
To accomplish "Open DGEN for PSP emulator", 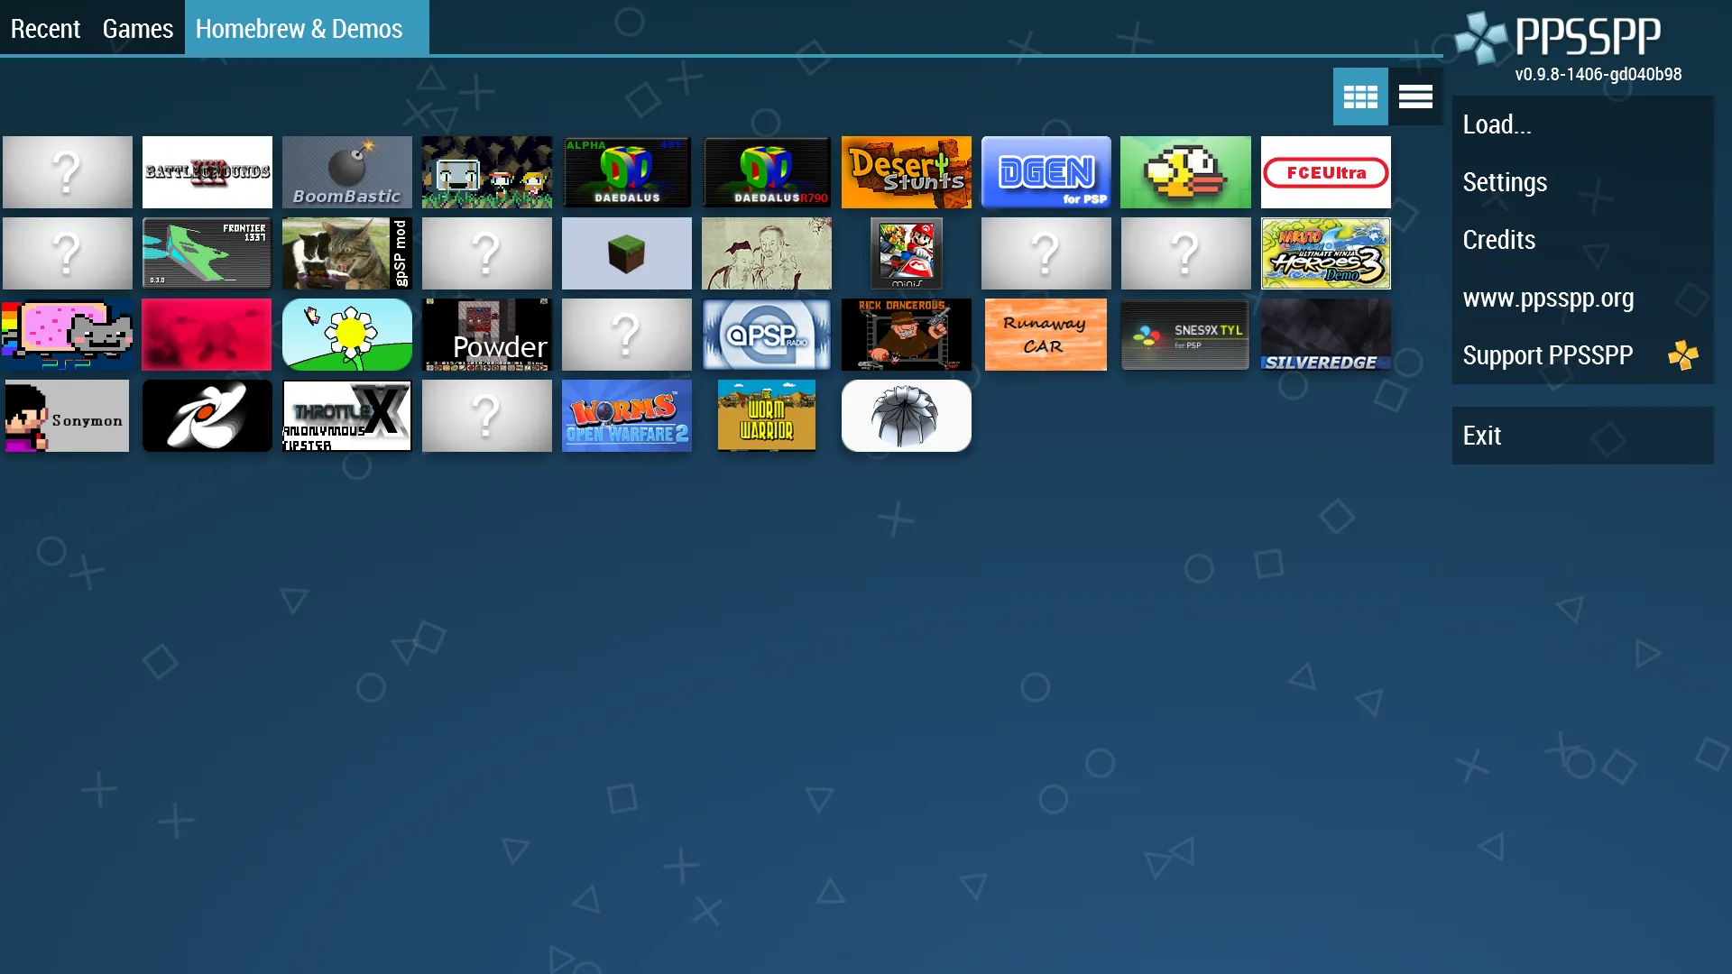I will pyautogui.click(x=1046, y=171).
